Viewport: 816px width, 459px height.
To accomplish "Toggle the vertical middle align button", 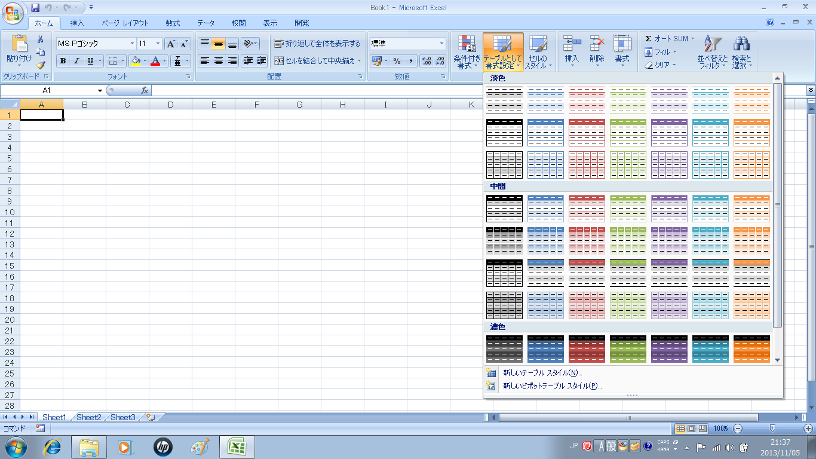I will [x=219, y=44].
